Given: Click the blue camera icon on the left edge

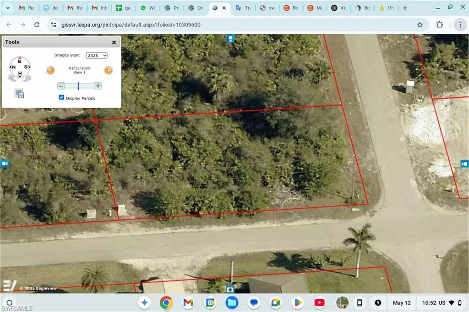Looking at the screenshot, I should point(4,163).
